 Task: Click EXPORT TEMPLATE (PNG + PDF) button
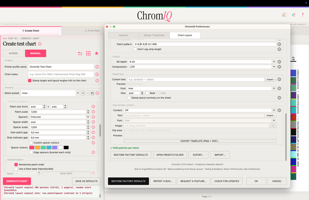click(200, 141)
